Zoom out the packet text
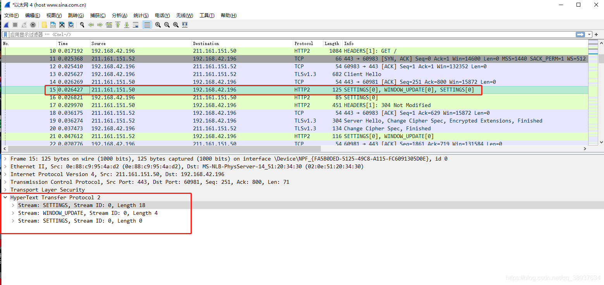The width and height of the screenshot is (604, 285). pyautogui.click(x=167, y=25)
